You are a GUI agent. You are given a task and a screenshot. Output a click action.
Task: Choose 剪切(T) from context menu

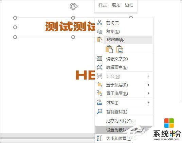click(x=124, y=23)
